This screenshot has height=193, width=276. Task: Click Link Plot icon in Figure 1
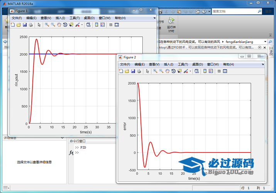(88, 25)
